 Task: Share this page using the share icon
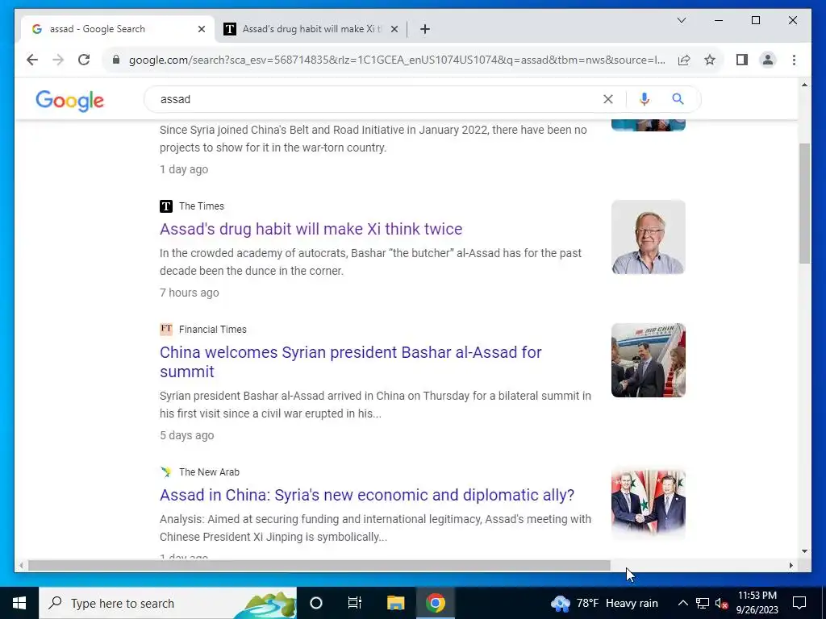point(684,60)
